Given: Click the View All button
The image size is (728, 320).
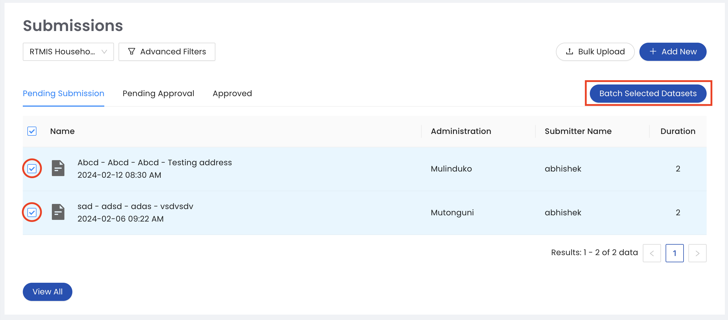Looking at the screenshot, I should [47, 292].
